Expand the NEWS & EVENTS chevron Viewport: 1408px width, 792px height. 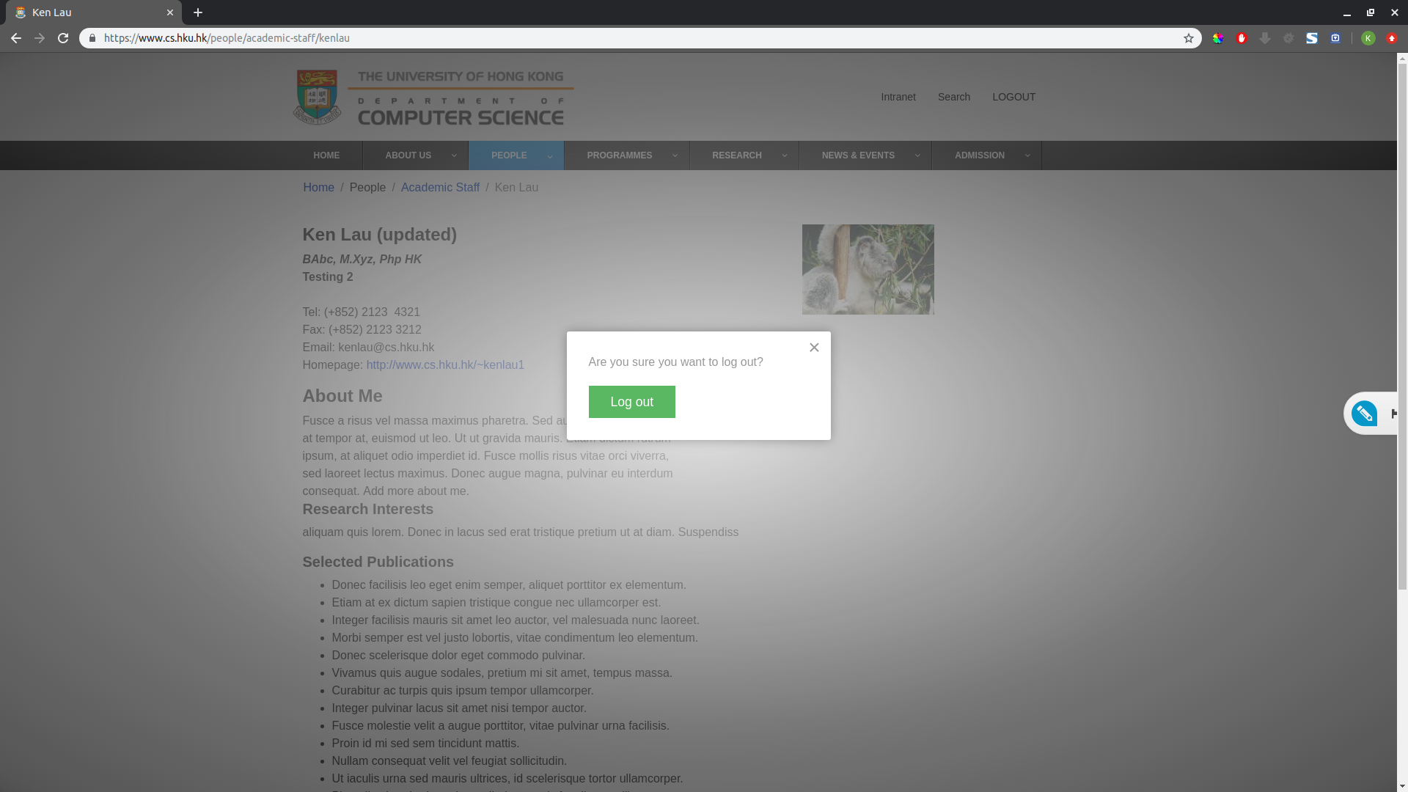(917, 155)
